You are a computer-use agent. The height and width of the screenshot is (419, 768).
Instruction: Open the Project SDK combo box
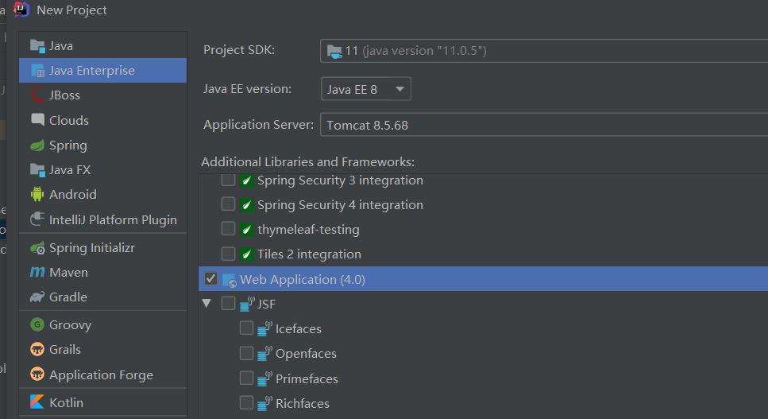coord(544,50)
